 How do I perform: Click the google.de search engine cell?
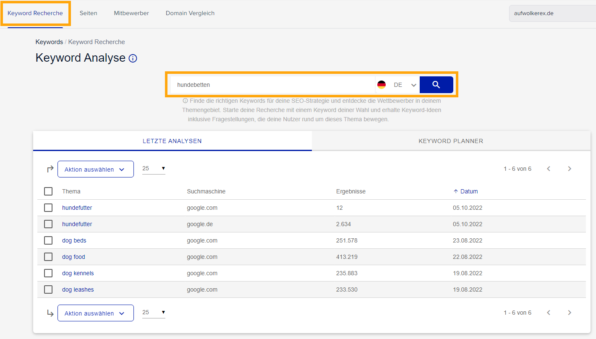200,224
